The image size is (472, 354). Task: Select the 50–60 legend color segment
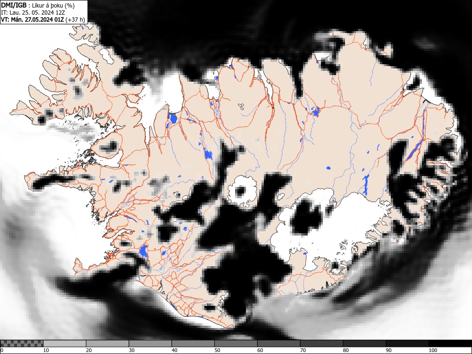[236, 344]
